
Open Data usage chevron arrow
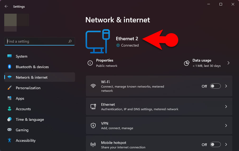coord(228,63)
